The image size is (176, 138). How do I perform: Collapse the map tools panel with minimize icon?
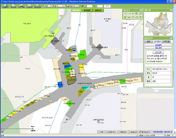coord(141,10)
